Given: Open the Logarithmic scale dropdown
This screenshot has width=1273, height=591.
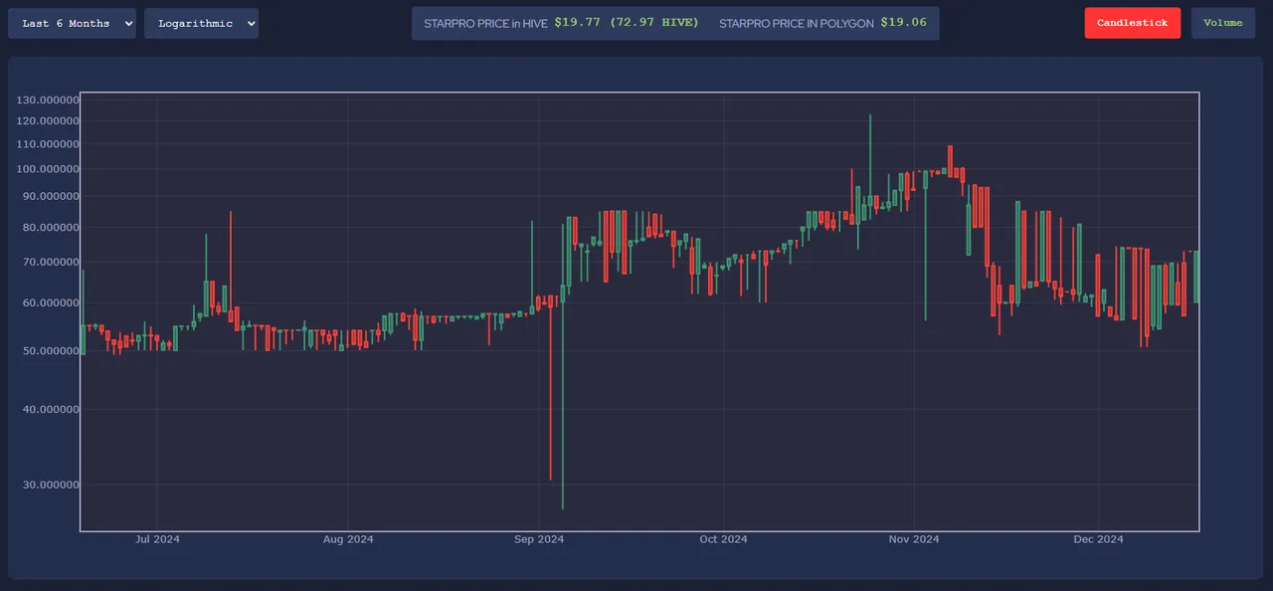Looking at the screenshot, I should 201,23.
